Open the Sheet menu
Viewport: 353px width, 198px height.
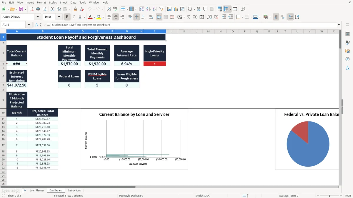(64, 2)
